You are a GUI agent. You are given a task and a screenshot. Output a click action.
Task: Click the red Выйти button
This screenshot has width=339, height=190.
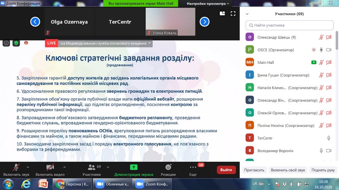coord(226,170)
